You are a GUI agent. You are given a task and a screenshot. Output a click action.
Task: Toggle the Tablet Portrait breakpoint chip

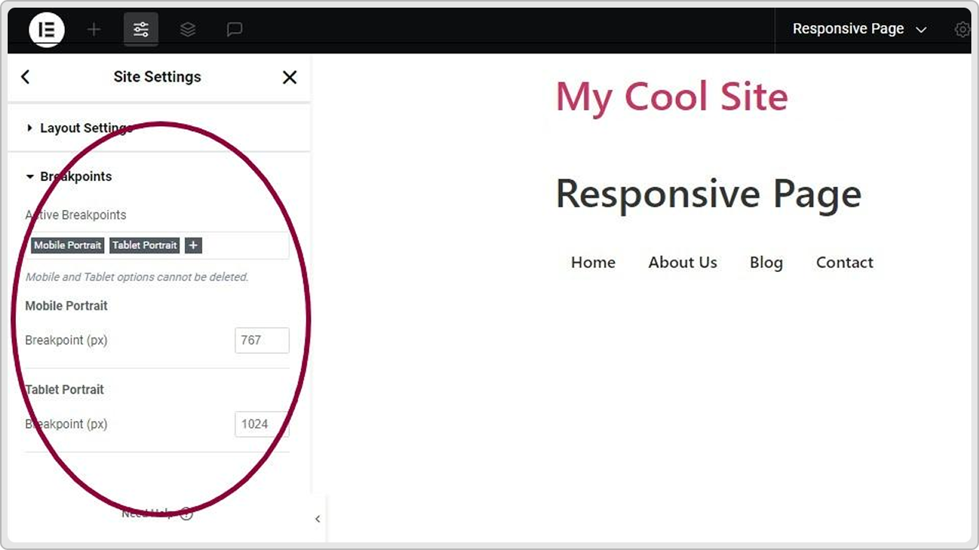click(x=144, y=245)
